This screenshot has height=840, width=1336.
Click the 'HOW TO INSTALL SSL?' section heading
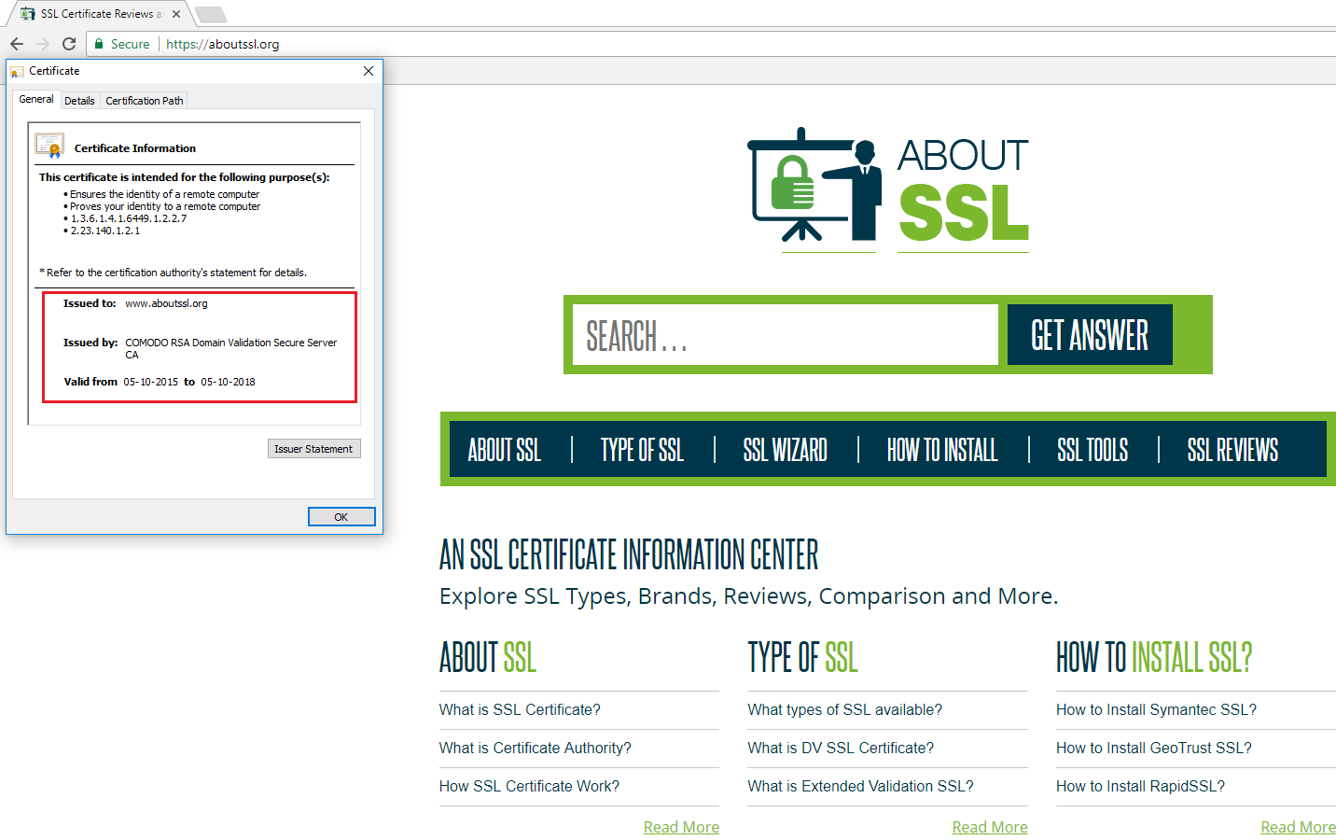click(1154, 657)
